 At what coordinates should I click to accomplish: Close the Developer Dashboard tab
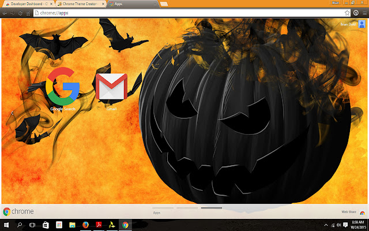click(51, 4)
